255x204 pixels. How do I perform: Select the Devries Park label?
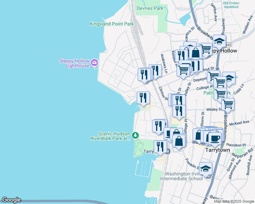coord(150,8)
